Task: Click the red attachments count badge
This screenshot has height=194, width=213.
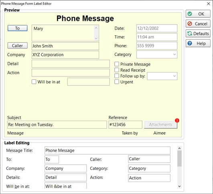Action: tap(177, 120)
